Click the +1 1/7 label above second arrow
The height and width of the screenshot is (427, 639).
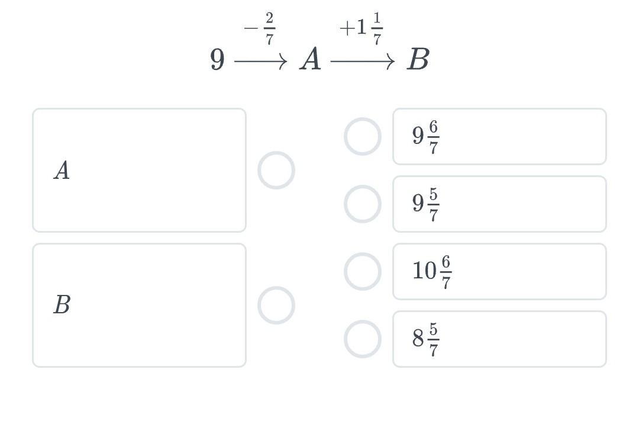point(361,28)
